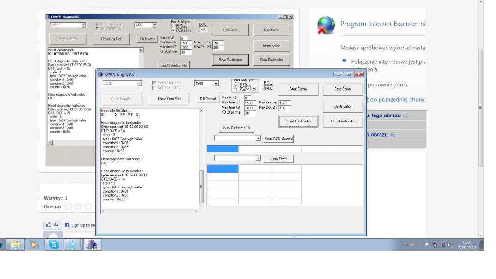Click the Internet Explorer error globe icon
496x279 pixels.
click(326, 25)
